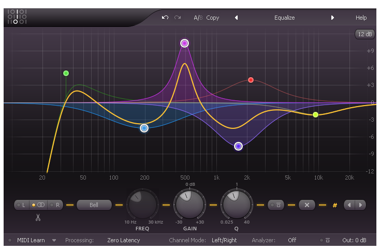Toggle the global bypass in status bar
380x250 pixels.
coord(325,240)
